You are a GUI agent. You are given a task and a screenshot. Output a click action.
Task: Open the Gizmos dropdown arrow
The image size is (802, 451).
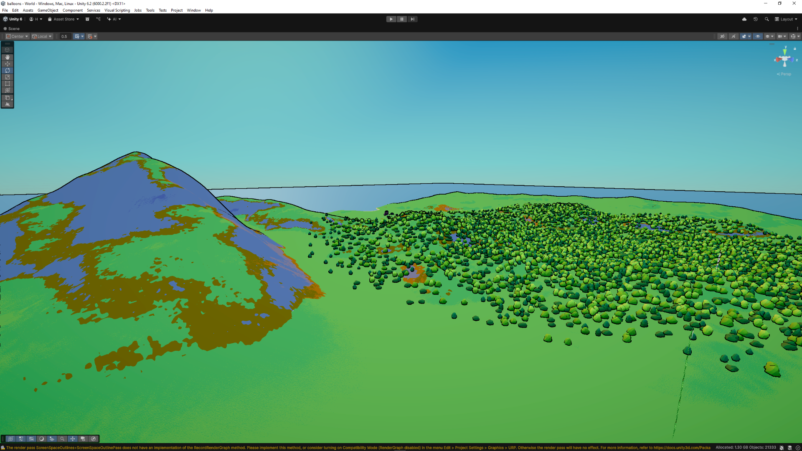pos(799,36)
